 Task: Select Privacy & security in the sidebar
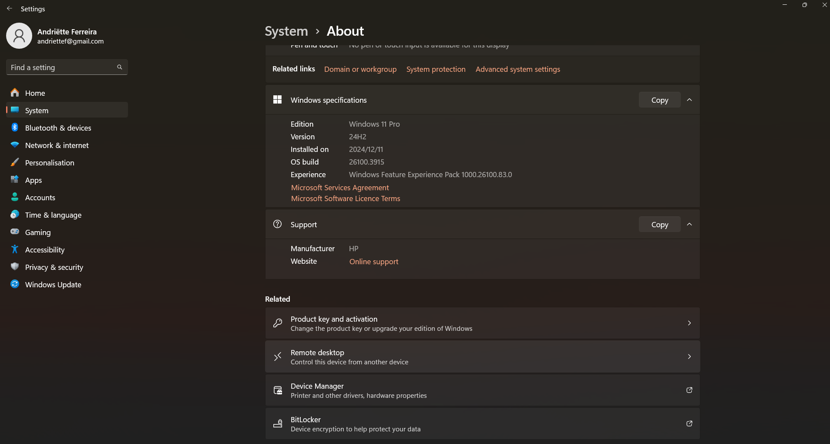[x=67, y=267]
